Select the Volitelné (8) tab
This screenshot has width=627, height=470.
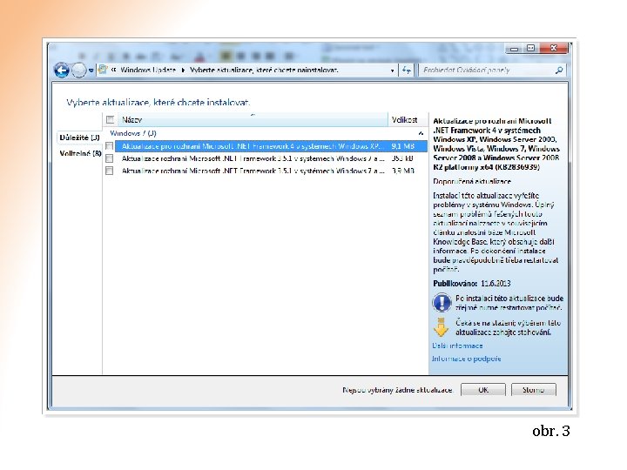80,153
